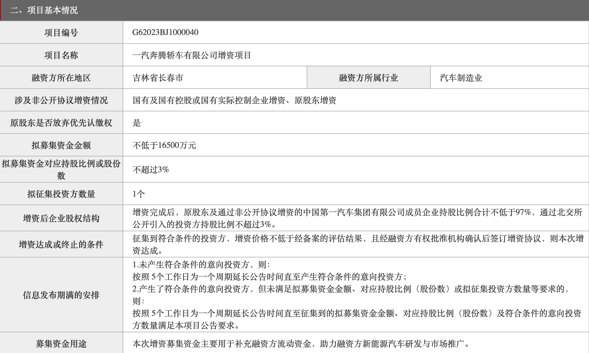Screen dimensions: 589x353
Task: Select the 拟募集资金金额 label cell
Action: [61, 145]
